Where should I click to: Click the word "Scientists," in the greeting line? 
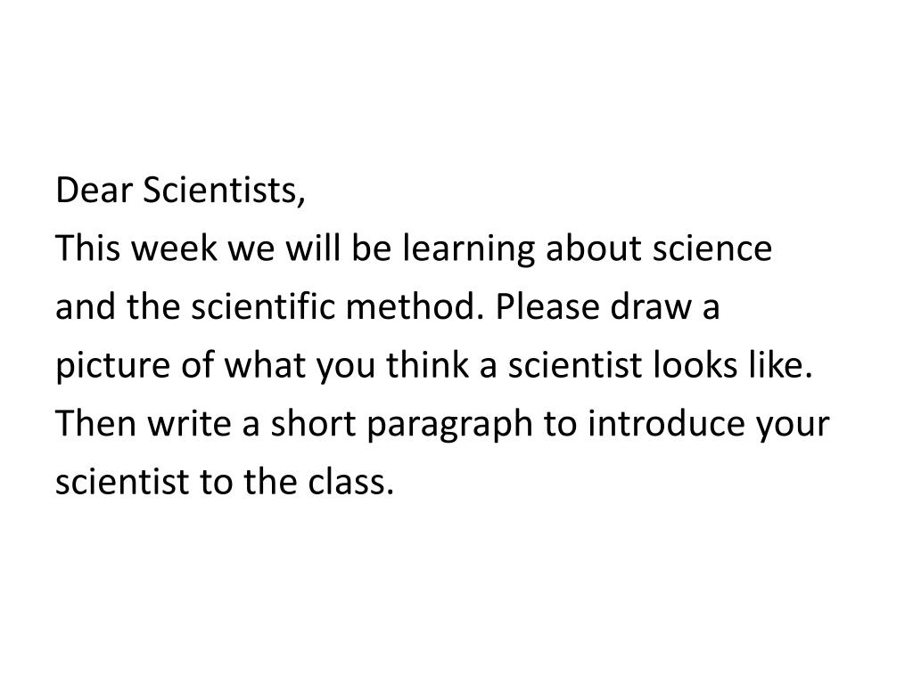[x=224, y=191]
